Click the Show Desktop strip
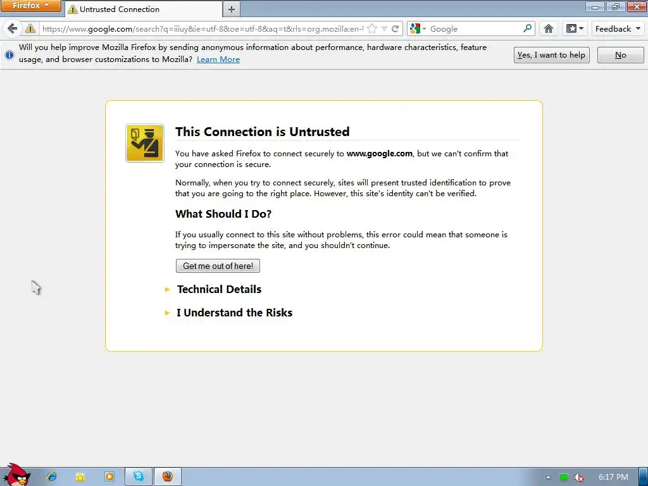This screenshot has height=486, width=648. coord(643,477)
